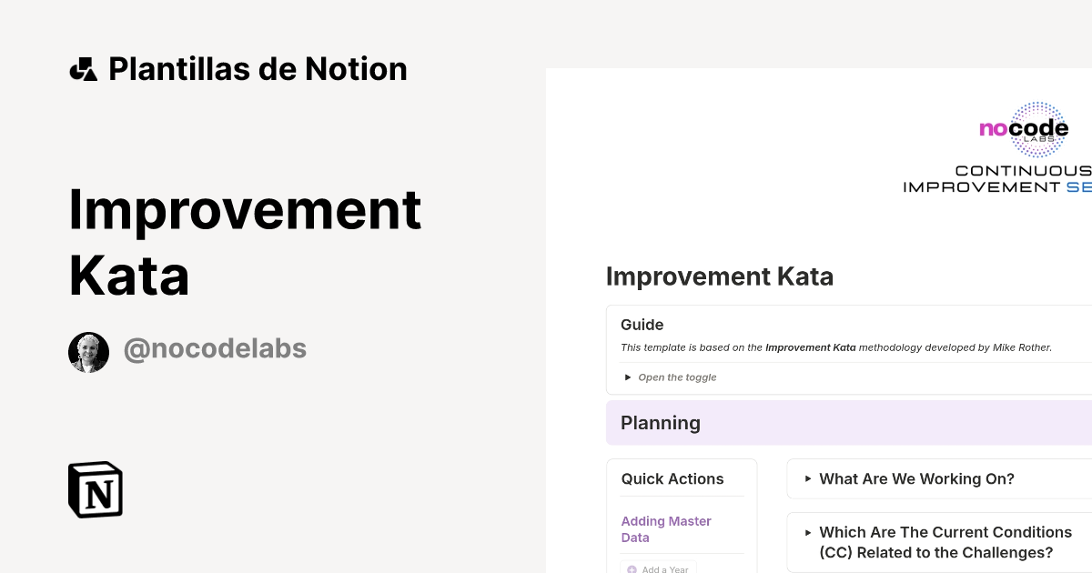1092x573 pixels.
Task: Click the @nocodelabs username
Action: (x=215, y=348)
